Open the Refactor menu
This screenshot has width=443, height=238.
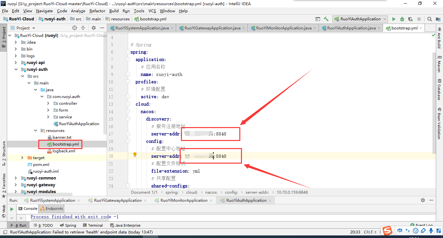click(98, 11)
